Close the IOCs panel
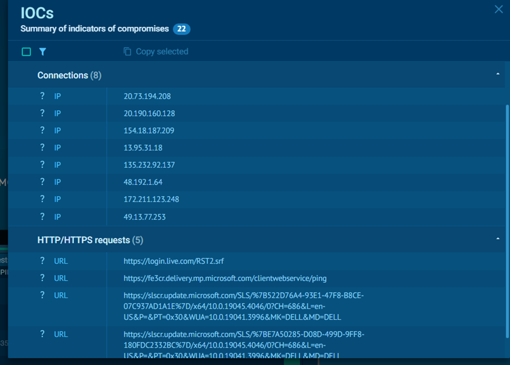Viewport: 510px width, 365px height. 498,9
